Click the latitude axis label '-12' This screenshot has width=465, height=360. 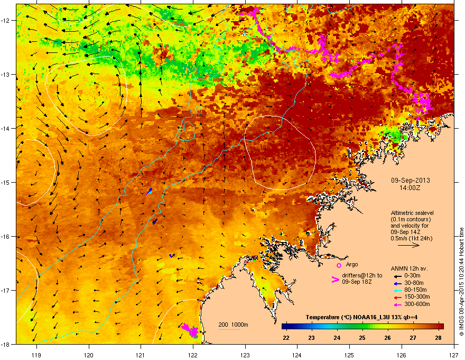6,21
